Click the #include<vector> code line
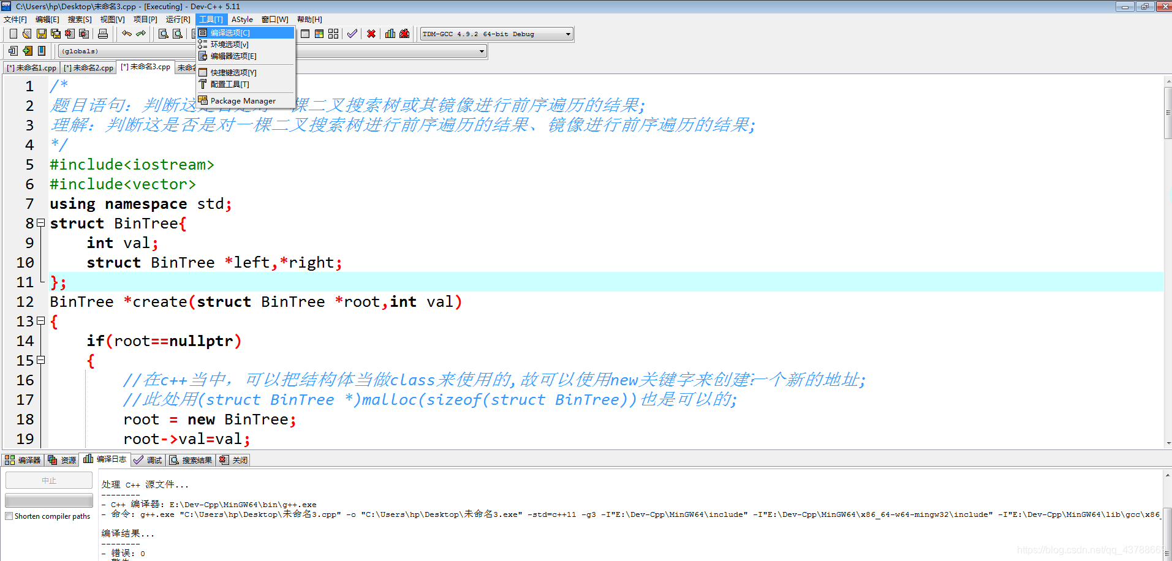The image size is (1172, 561). pyautogui.click(x=123, y=184)
